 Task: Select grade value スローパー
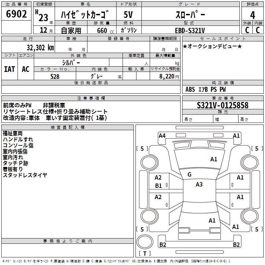click(x=190, y=14)
